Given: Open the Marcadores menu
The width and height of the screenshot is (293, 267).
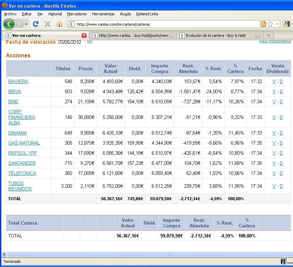Looking at the screenshot, I should 77,14.
